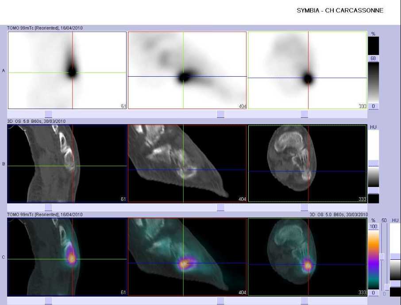Grab slice slider thumb under row C image 333

(305, 301)
